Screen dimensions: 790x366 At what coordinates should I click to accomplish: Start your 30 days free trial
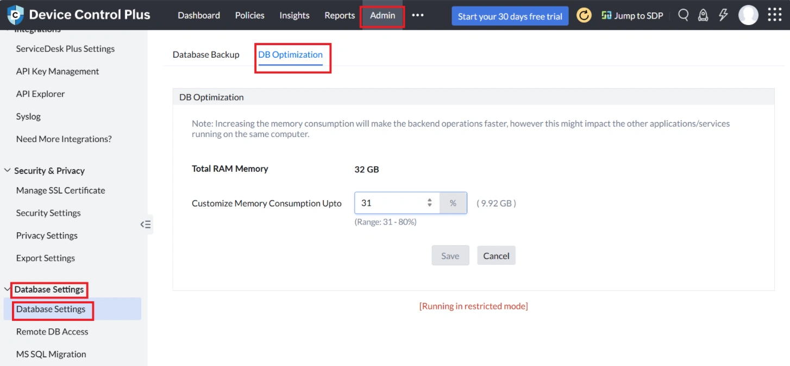(x=510, y=16)
